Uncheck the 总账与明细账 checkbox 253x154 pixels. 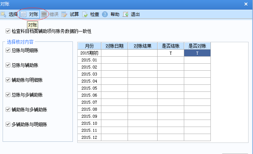coord(8,50)
